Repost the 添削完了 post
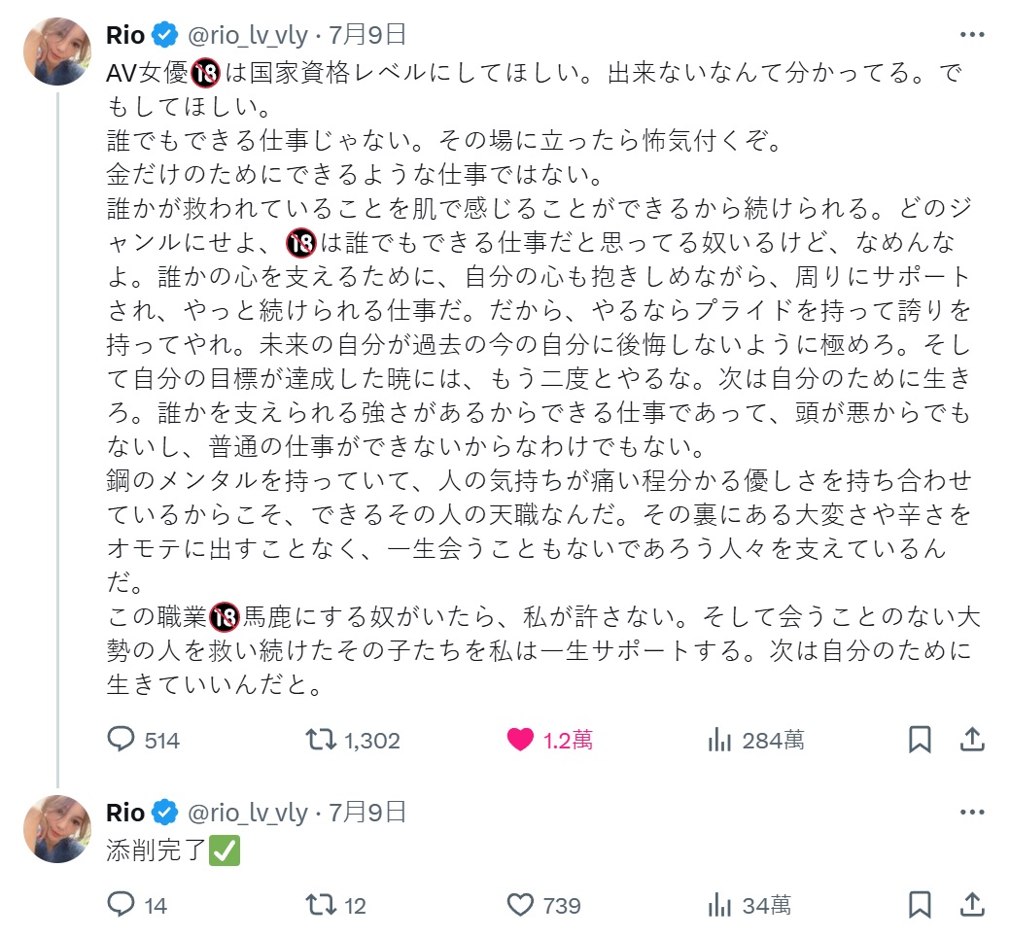 (319, 906)
